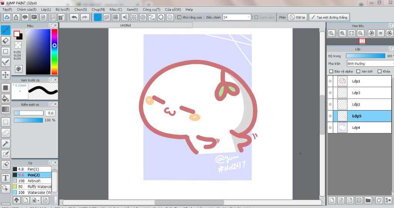The width and height of the screenshot is (394, 208).
Task: Click the white foreground color swatch
Action: click(x=17, y=34)
